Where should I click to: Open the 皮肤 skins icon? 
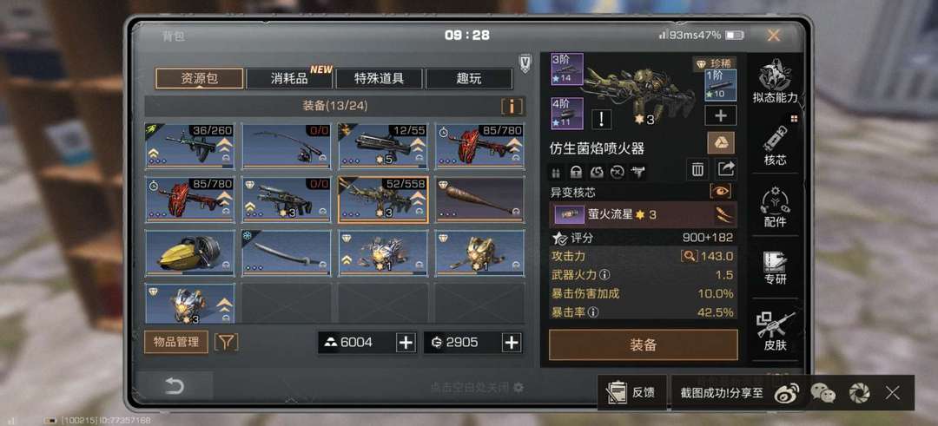coord(775,331)
